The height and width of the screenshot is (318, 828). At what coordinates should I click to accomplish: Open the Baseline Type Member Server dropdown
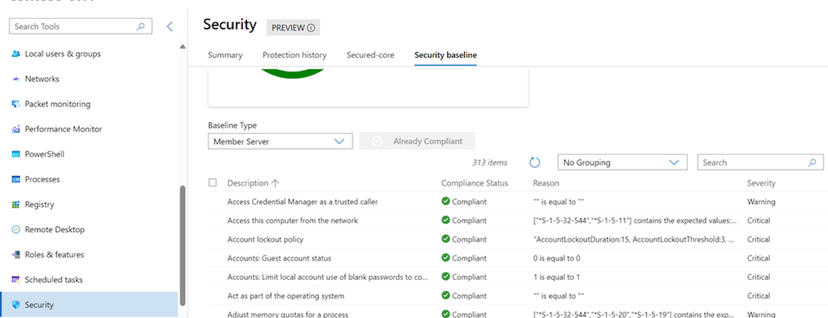click(x=280, y=141)
